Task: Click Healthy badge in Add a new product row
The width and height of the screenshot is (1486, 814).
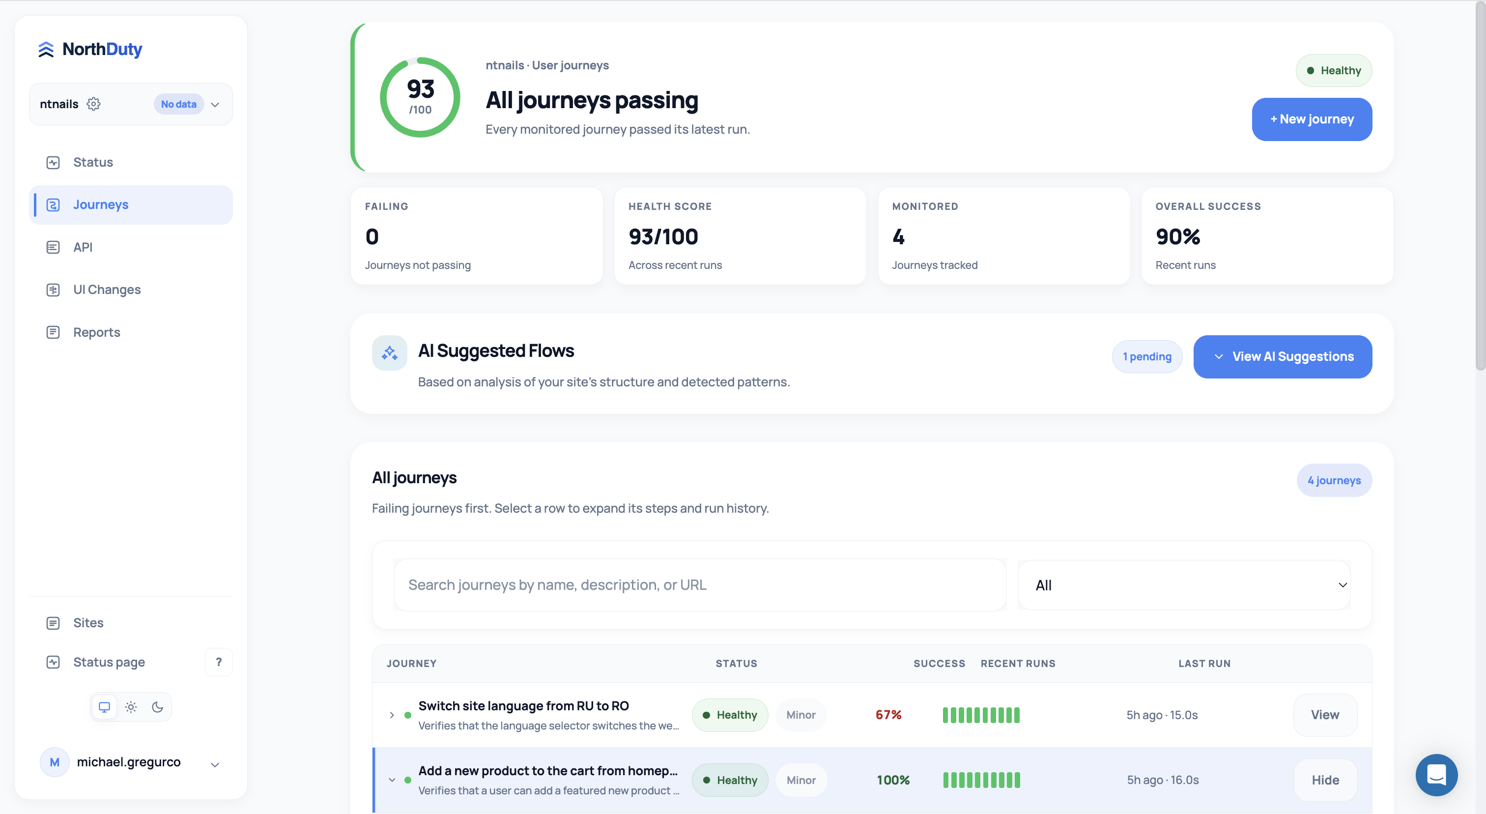Action: 730,781
